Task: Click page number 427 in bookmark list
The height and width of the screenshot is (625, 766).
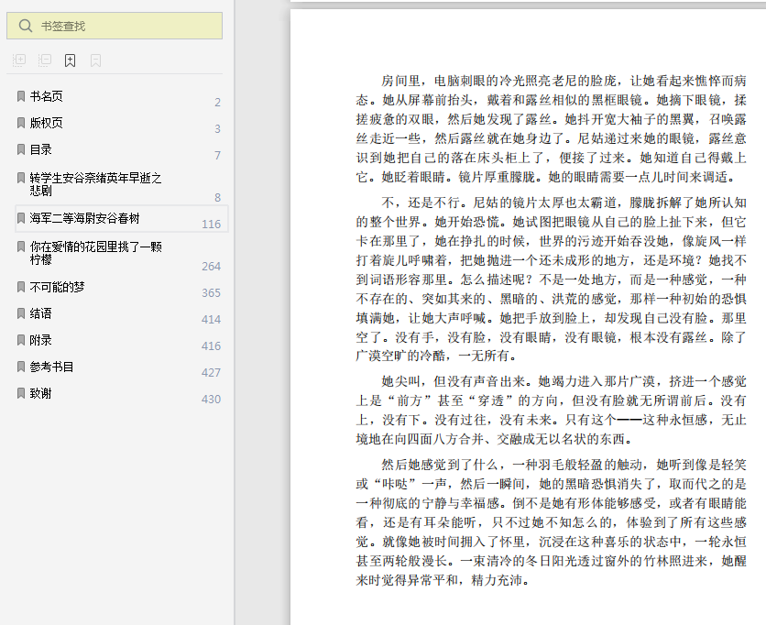Action: (211, 372)
